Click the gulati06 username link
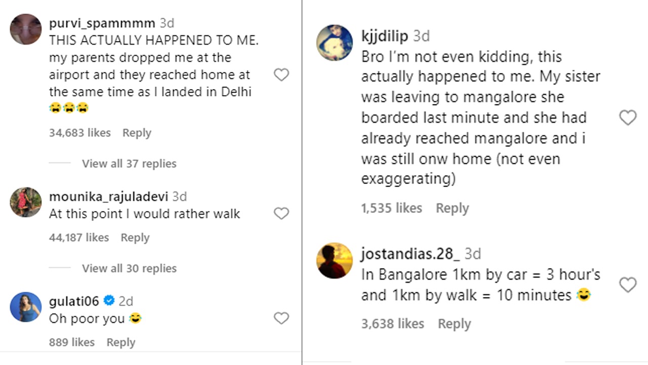The image size is (648, 365). coord(74,301)
